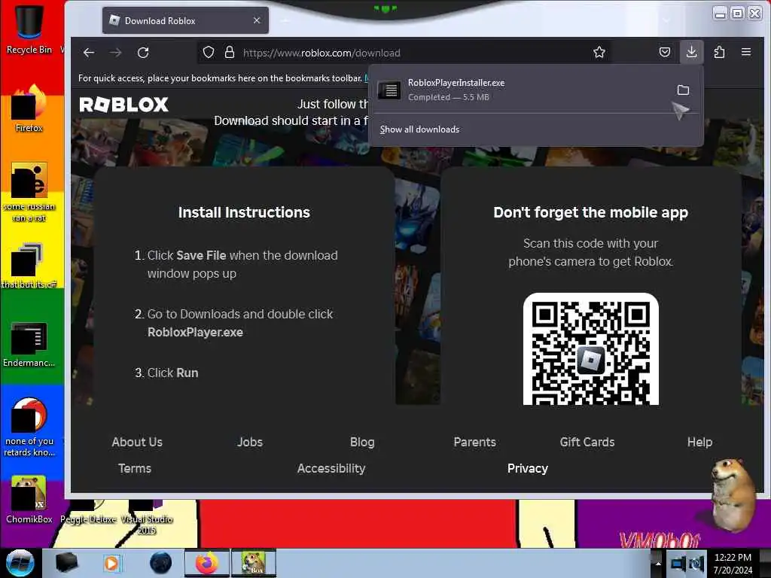Open the About Us footer link
Viewport: 771px width, 578px height.
pyautogui.click(x=137, y=442)
